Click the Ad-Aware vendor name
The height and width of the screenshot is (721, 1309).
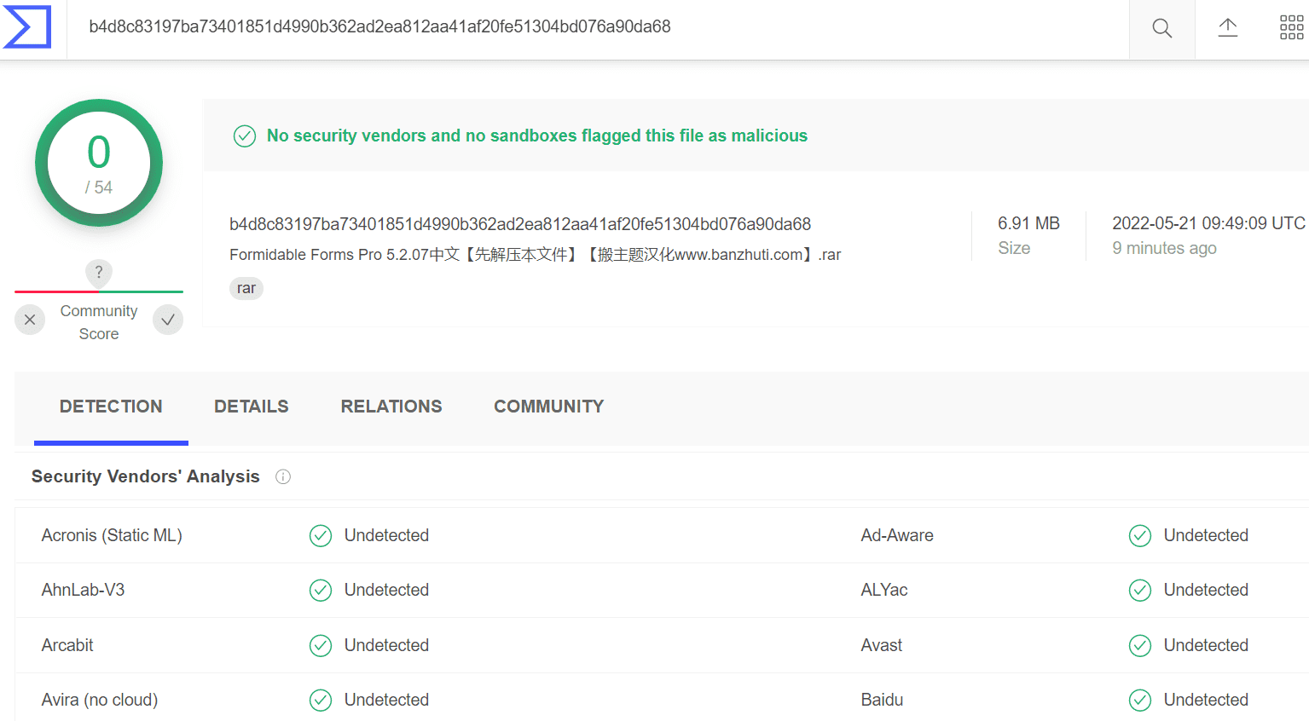point(897,535)
